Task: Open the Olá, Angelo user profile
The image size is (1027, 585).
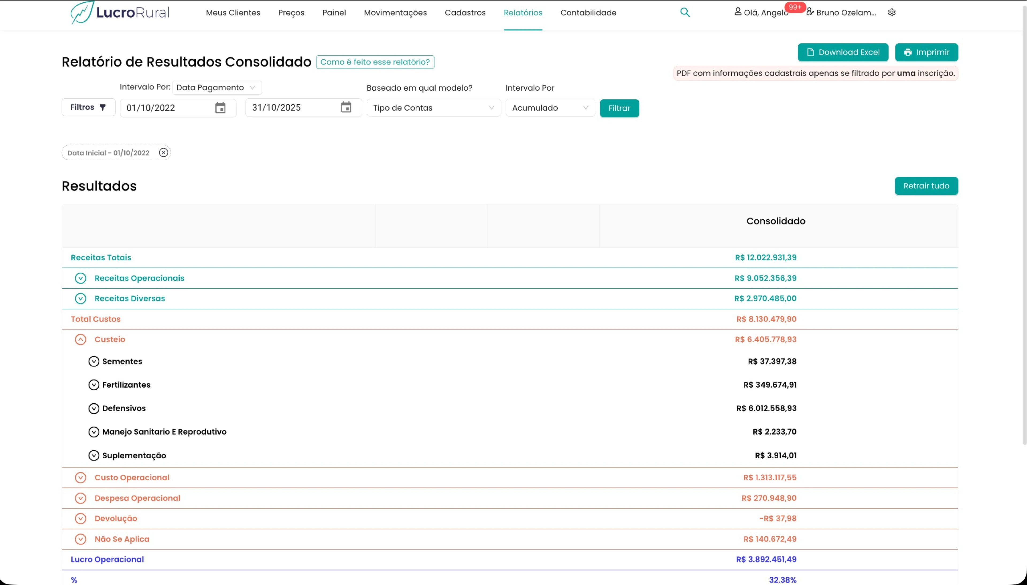Action: coord(761,13)
